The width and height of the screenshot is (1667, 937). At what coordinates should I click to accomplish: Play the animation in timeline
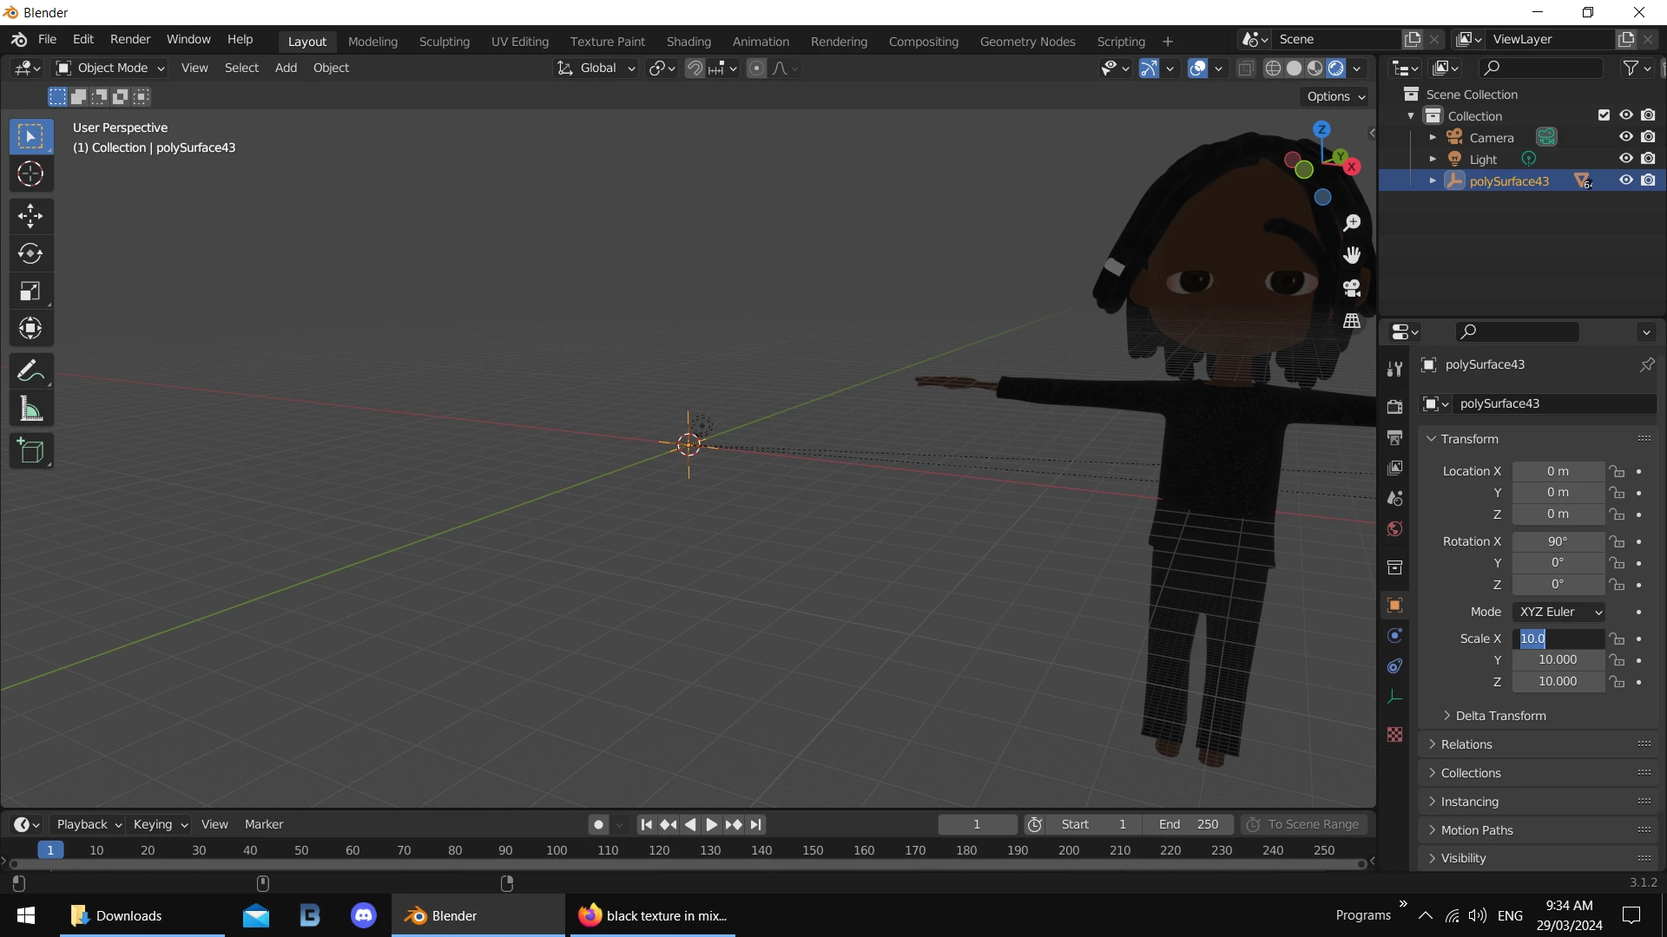tap(711, 825)
